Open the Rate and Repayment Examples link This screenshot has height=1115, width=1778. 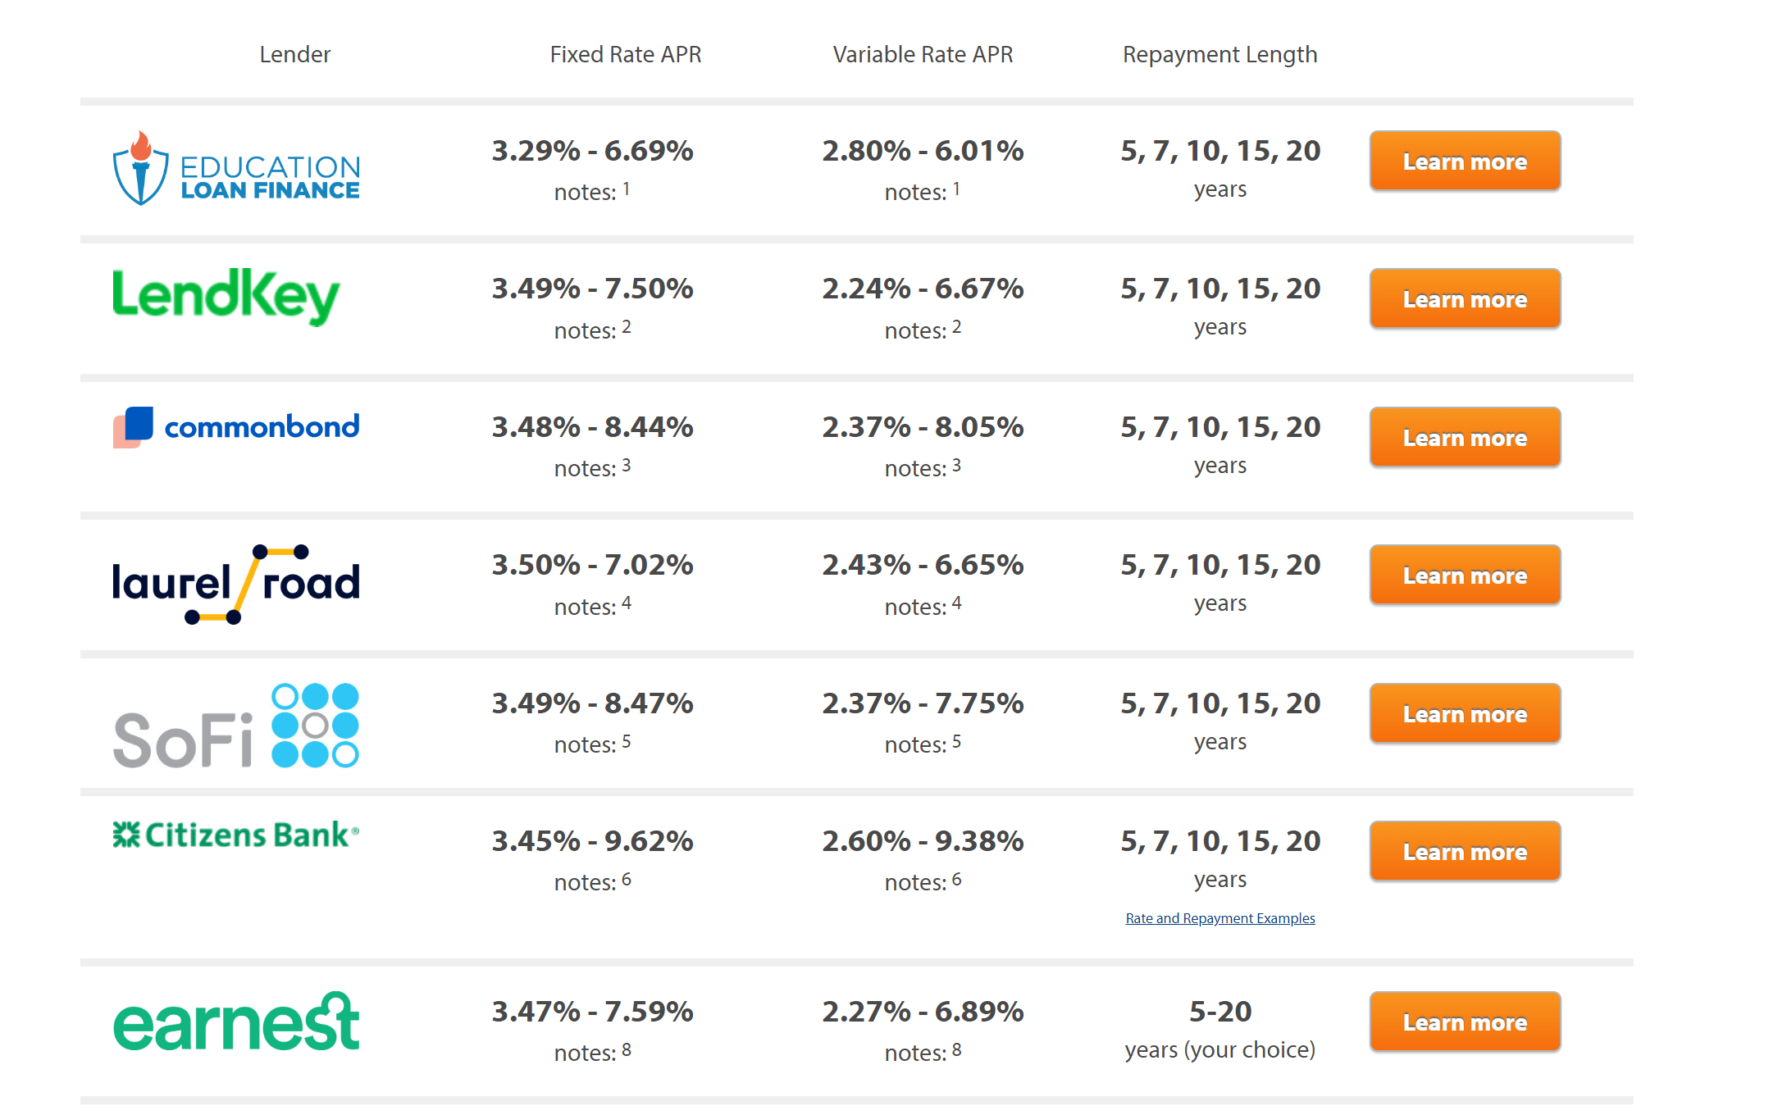coord(1220,918)
